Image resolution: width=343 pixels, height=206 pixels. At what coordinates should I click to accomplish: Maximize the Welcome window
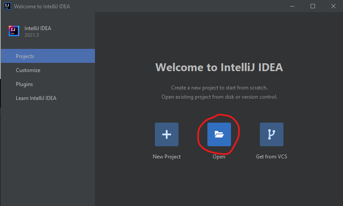313,6
